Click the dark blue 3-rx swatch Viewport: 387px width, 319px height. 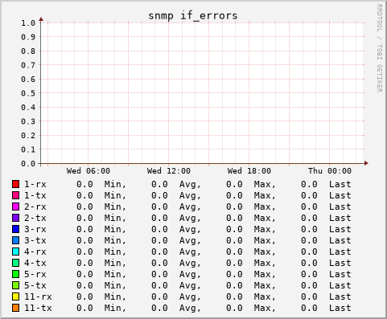pos(16,229)
